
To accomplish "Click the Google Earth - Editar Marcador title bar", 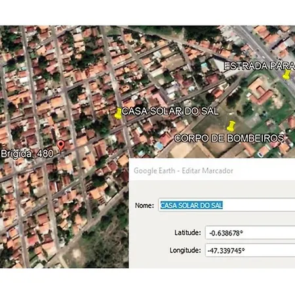I will tap(212, 170).
